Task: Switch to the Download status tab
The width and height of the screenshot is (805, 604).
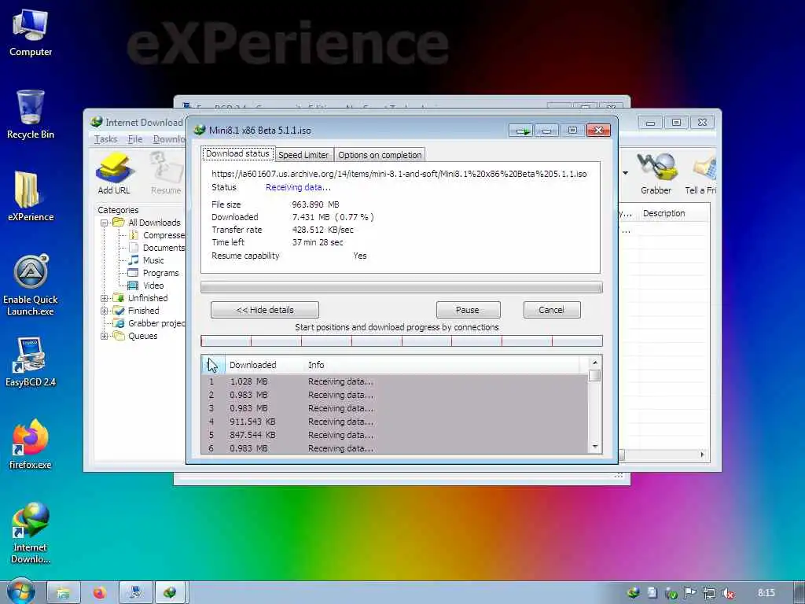Action: coord(237,153)
